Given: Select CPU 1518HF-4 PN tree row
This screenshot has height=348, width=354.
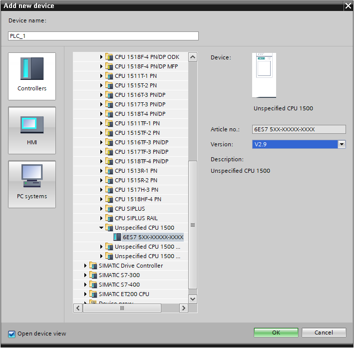Looking at the screenshot, I should point(131,199).
